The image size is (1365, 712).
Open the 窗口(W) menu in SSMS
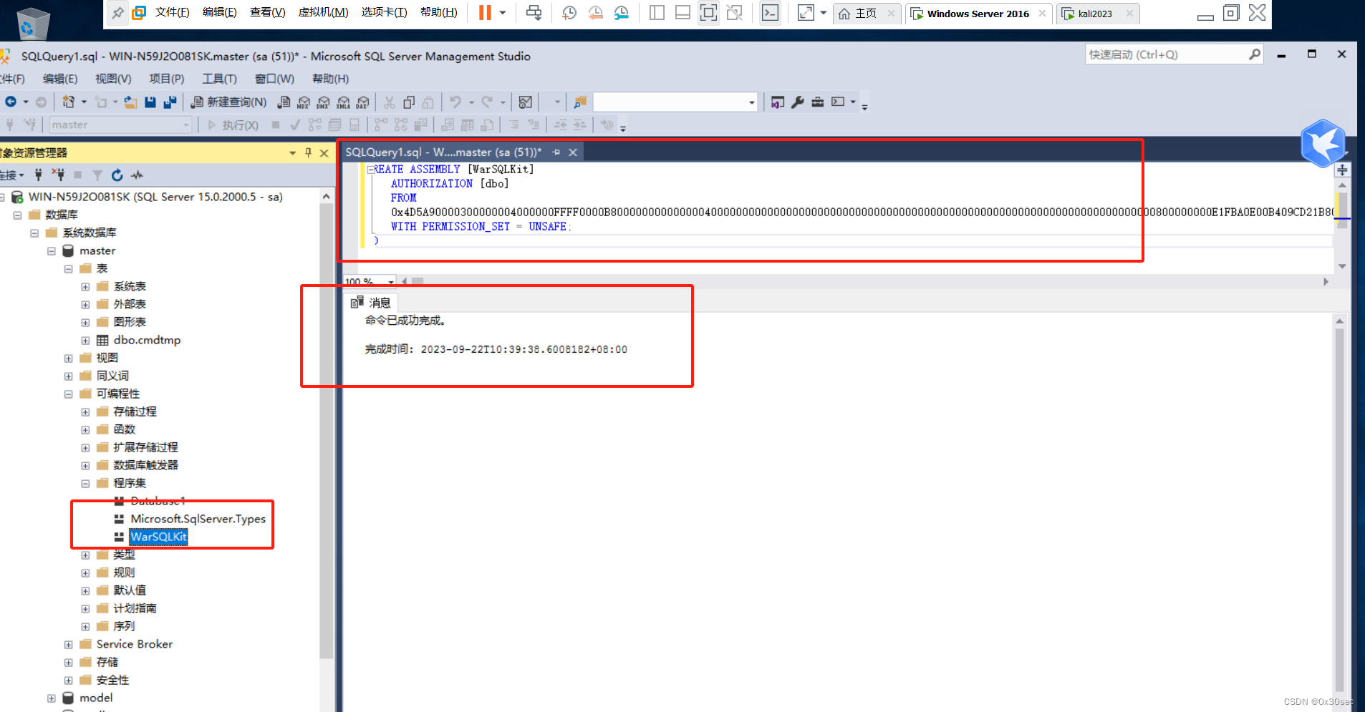pyautogui.click(x=274, y=79)
